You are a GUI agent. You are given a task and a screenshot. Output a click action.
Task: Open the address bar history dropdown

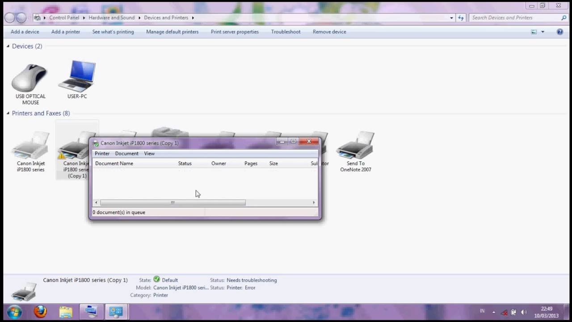pyautogui.click(x=451, y=18)
